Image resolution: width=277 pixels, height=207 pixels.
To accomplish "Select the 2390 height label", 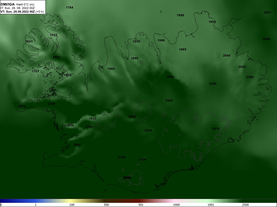I will click(212, 84).
